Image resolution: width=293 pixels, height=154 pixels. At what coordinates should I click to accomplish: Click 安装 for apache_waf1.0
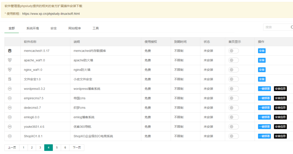click(262, 60)
